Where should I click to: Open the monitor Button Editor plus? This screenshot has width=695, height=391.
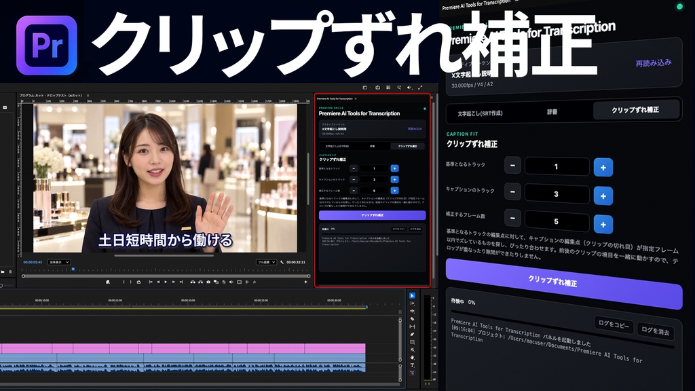tap(305, 282)
